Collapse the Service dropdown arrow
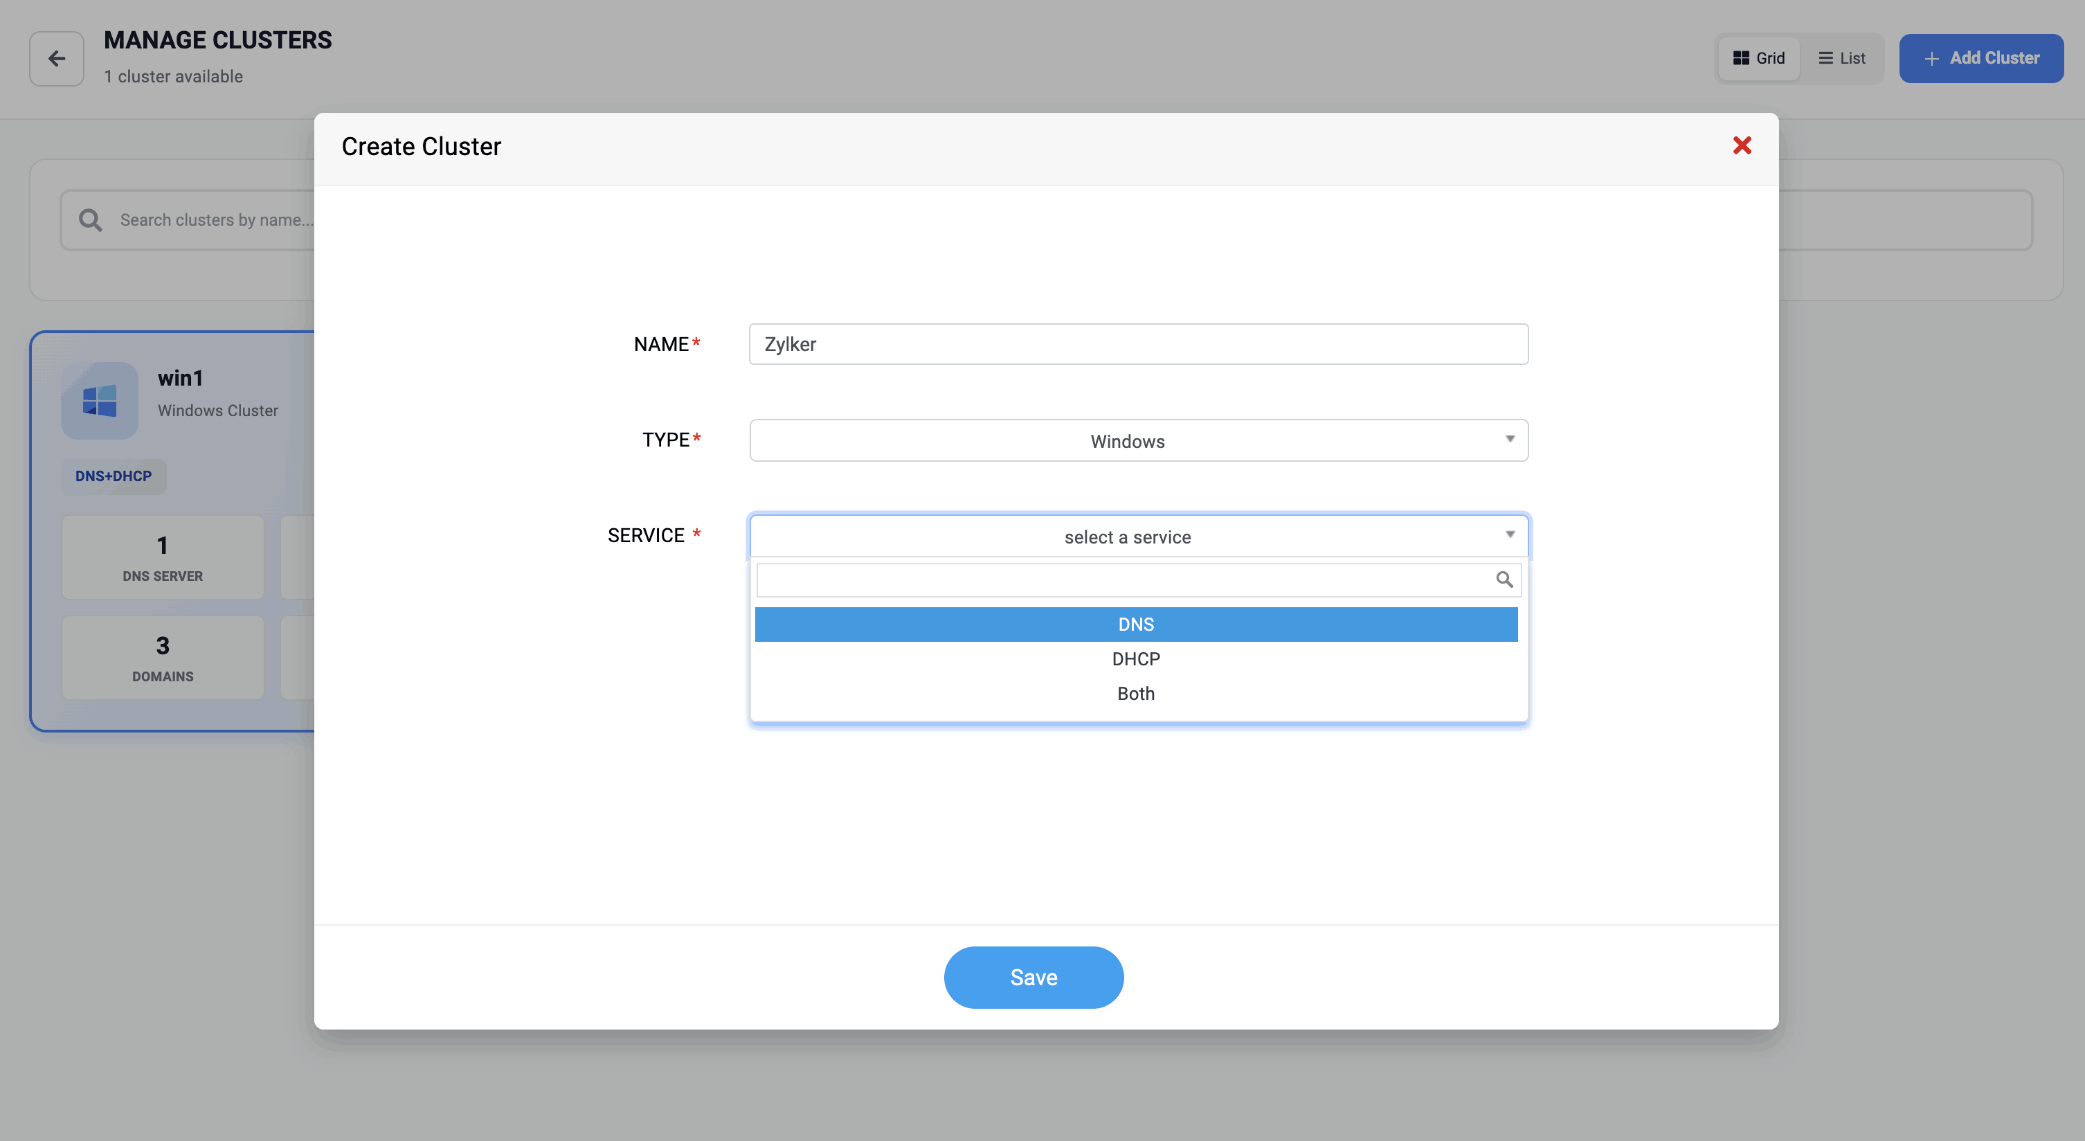Screen dimensions: 2085x1141 click(1510, 535)
